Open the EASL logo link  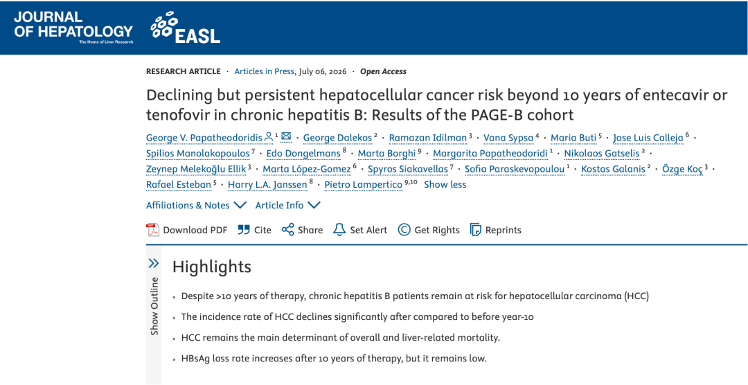point(186,30)
